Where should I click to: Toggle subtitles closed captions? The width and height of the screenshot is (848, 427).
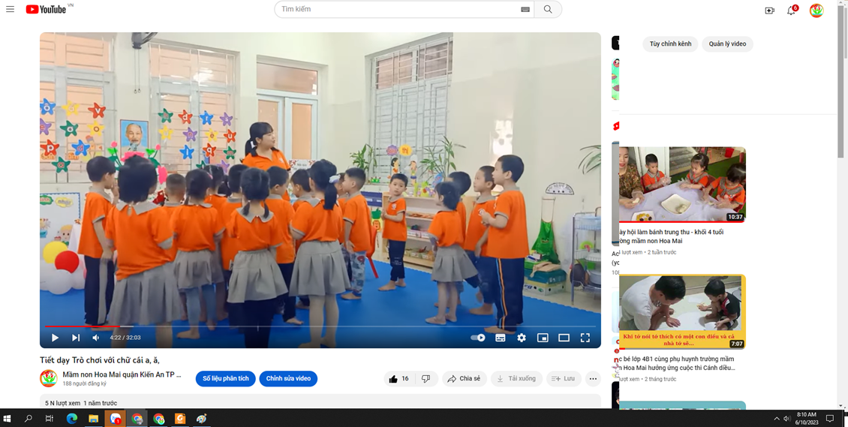tap(501, 338)
